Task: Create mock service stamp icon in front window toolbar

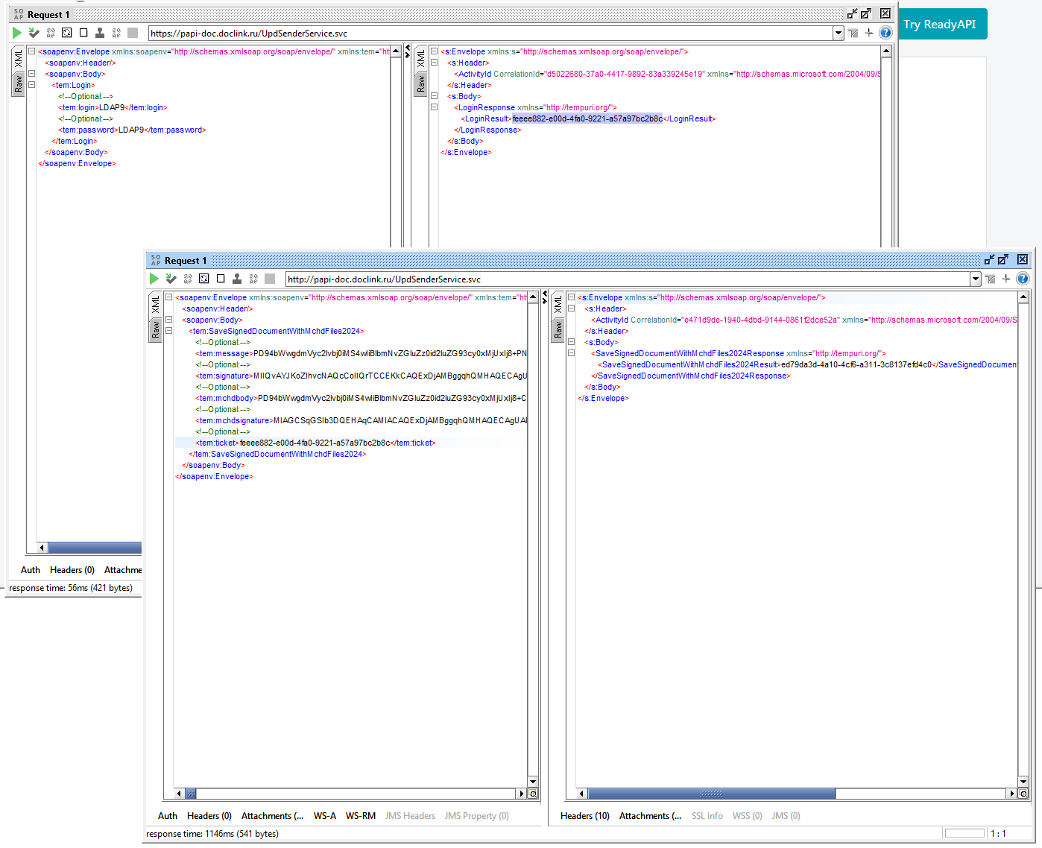Action: tap(237, 279)
